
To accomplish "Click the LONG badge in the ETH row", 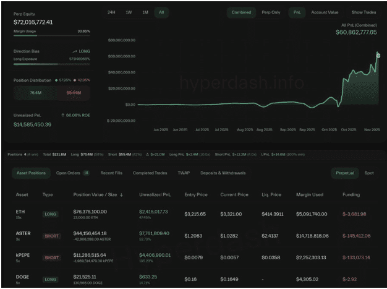I will pyautogui.click(x=51, y=214).
